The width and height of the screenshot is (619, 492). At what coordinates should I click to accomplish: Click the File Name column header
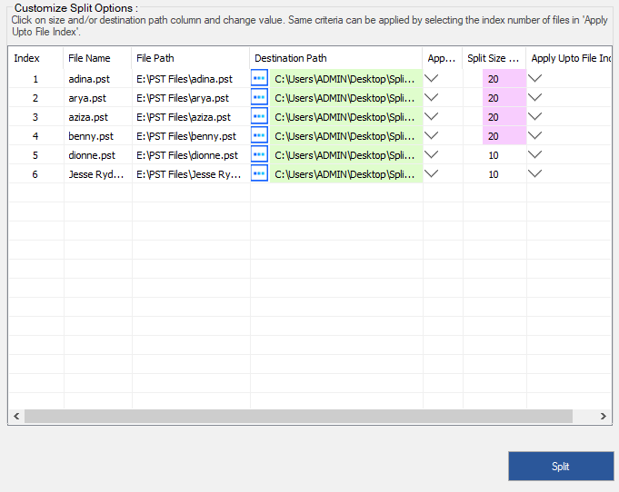[x=97, y=58]
